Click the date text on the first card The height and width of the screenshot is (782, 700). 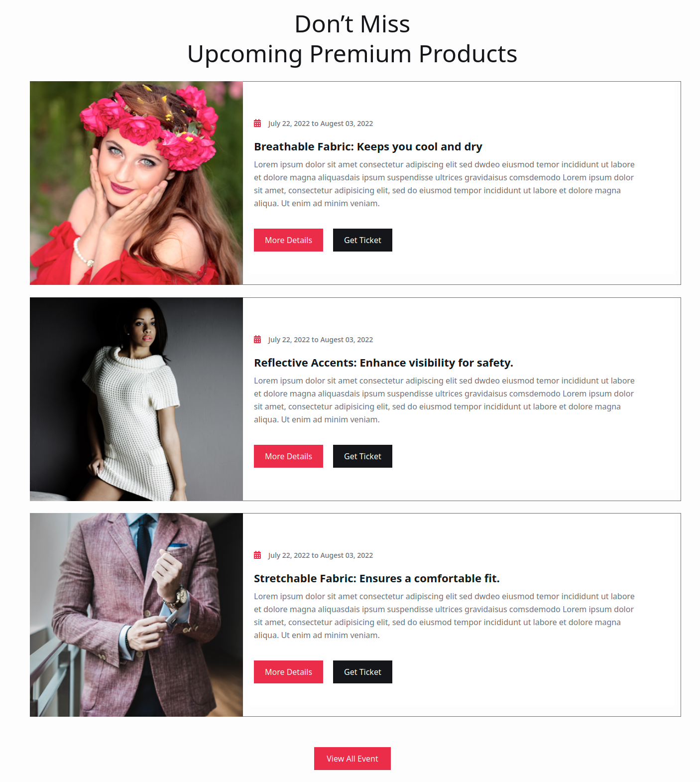pyautogui.click(x=321, y=124)
